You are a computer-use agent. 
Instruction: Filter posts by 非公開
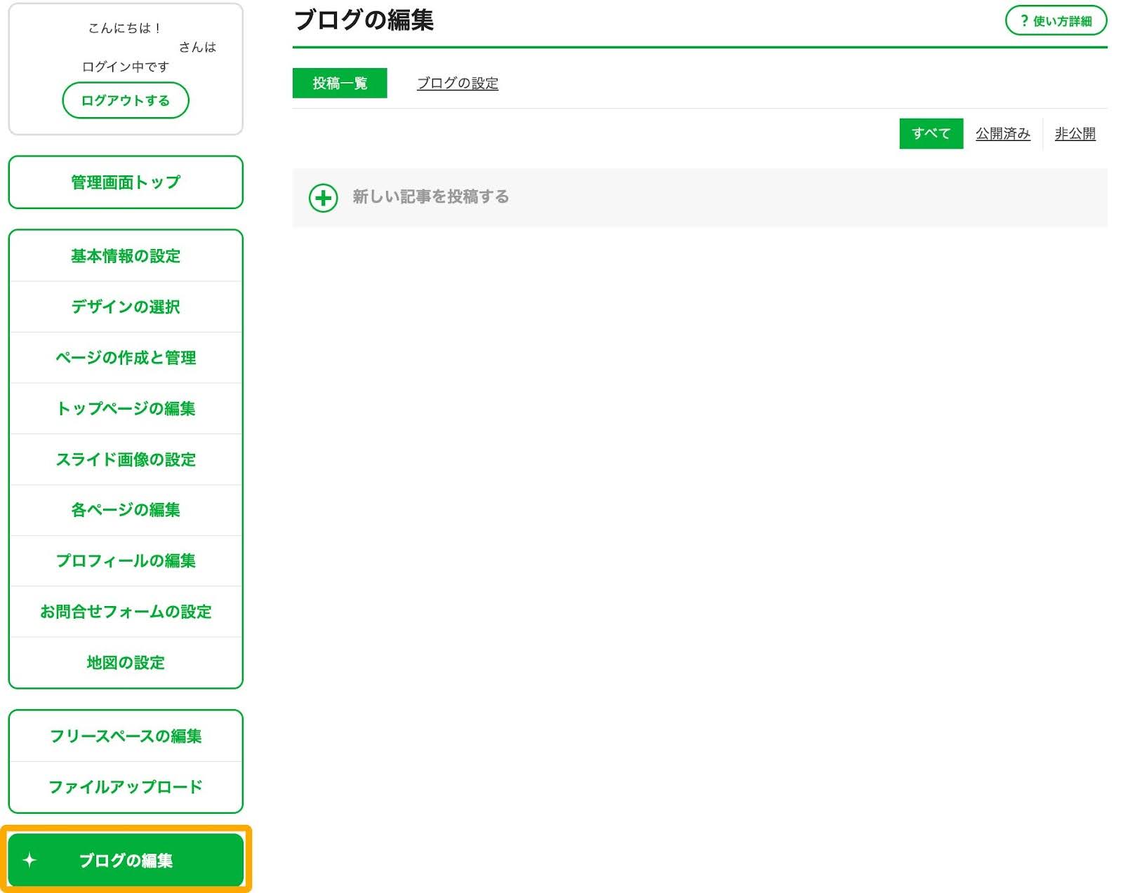pos(1075,133)
